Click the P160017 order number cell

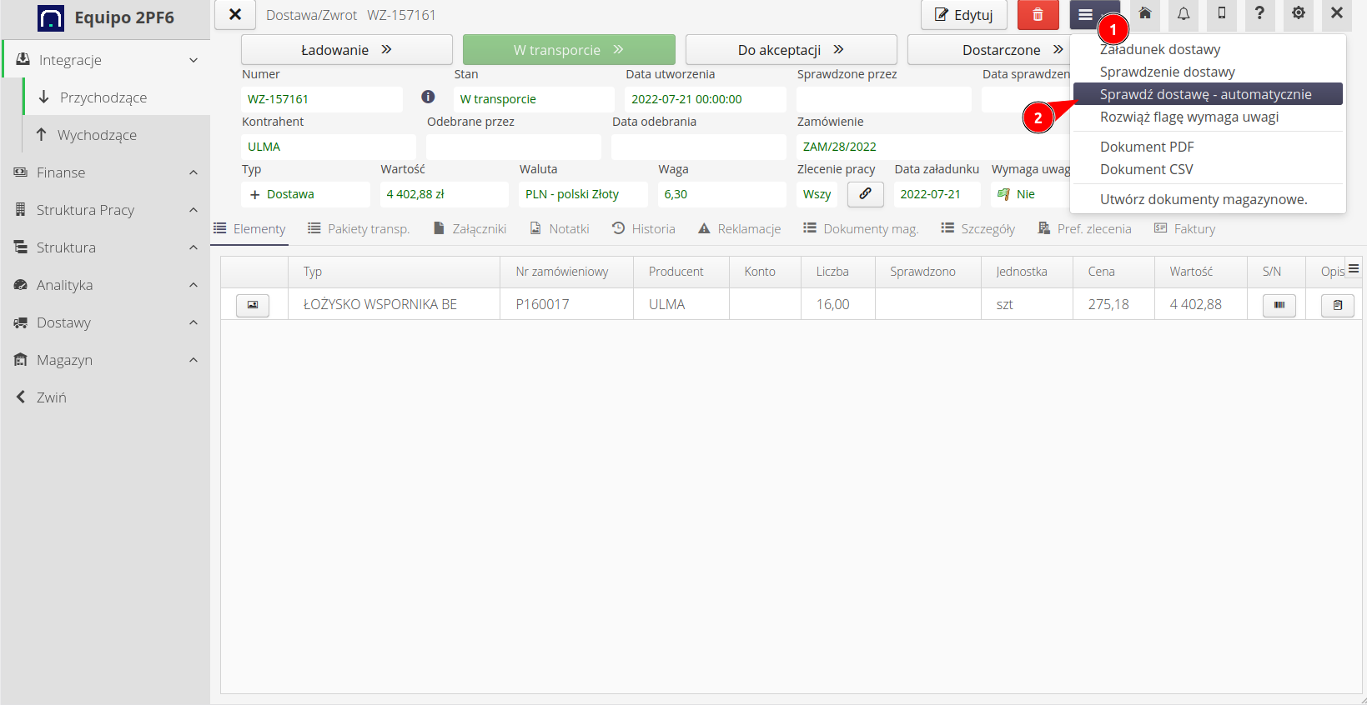click(567, 304)
